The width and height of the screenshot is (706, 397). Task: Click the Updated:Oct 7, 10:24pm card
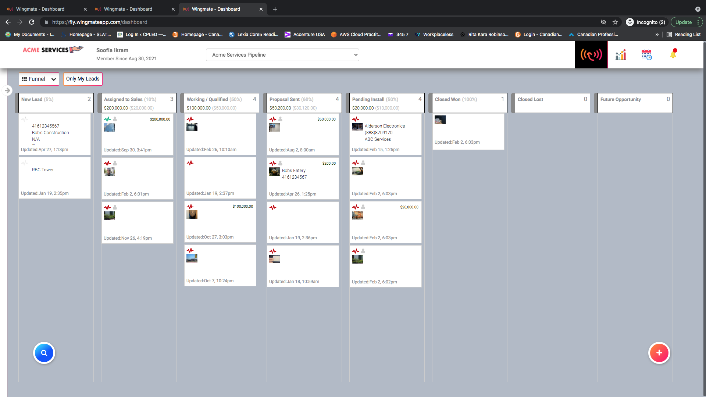pyautogui.click(x=220, y=265)
